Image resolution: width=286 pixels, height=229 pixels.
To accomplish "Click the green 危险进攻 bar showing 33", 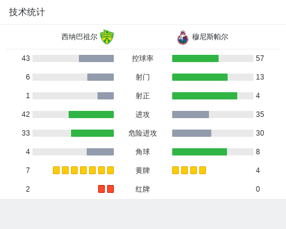I will click(92, 133).
